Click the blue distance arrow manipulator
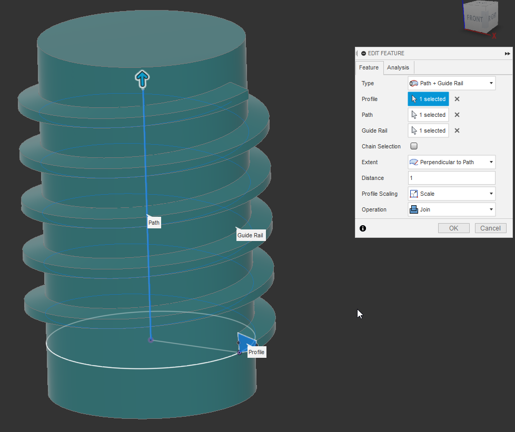The height and width of the screenshot is (432, 515). 142,79
